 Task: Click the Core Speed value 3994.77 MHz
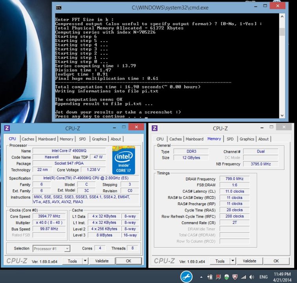49,216
